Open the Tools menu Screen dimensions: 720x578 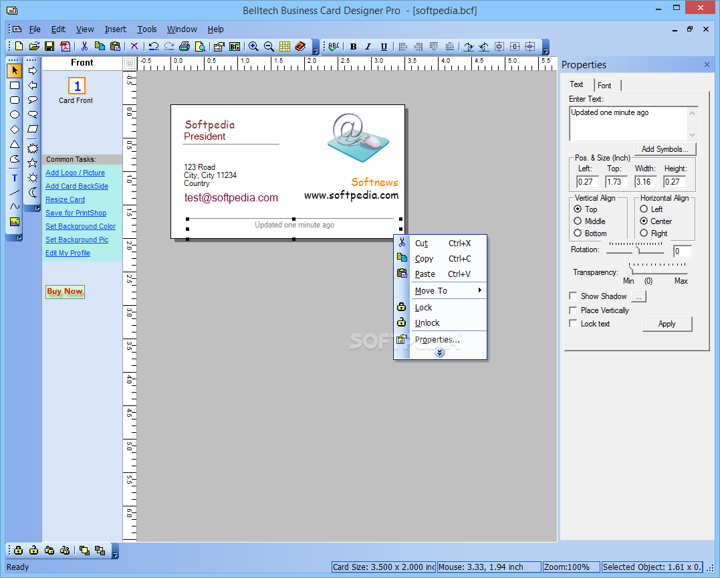pyautogui.click(x=147, y=29)
